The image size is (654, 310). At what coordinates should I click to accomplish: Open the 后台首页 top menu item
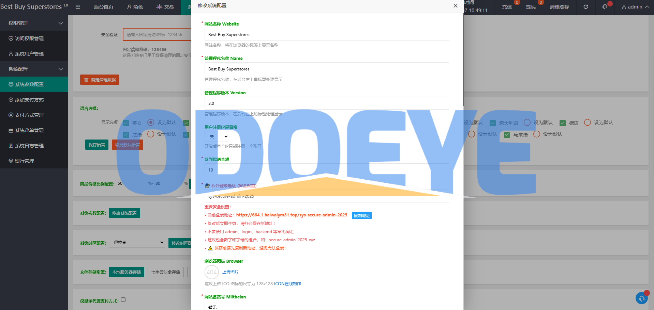tap(104, 7)
